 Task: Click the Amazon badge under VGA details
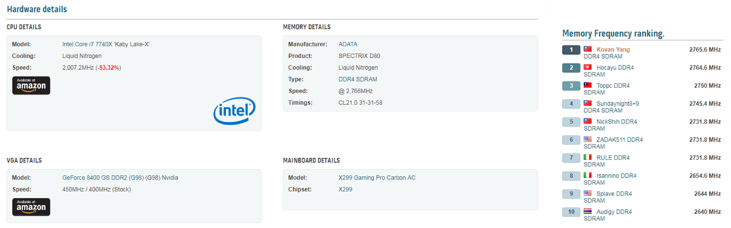click(x=31, y=207)
